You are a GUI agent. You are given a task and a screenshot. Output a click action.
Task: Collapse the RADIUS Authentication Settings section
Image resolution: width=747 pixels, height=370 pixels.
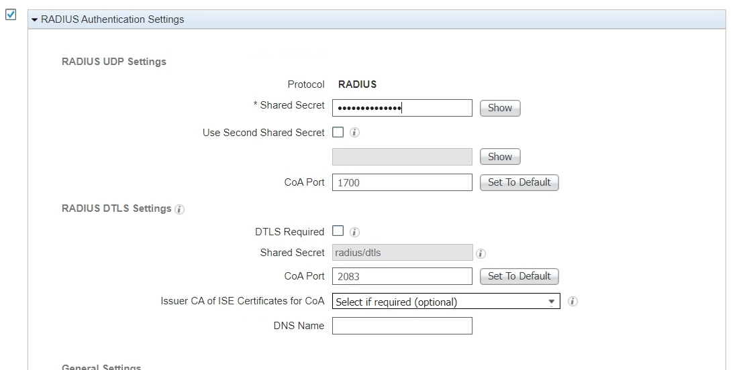tap(35, 20)
